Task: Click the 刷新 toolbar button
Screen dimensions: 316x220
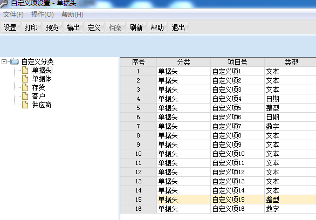Action: pos(136,27)
